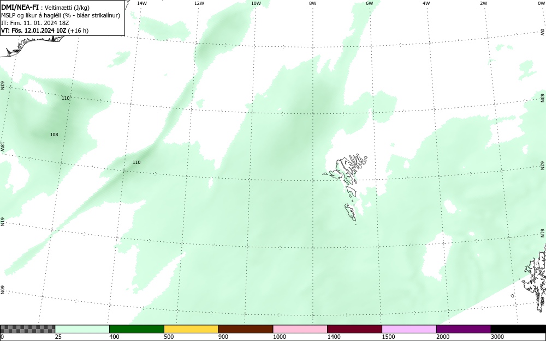
Task: Click the 0W longitude label
Action: click(x=541, y=3)
